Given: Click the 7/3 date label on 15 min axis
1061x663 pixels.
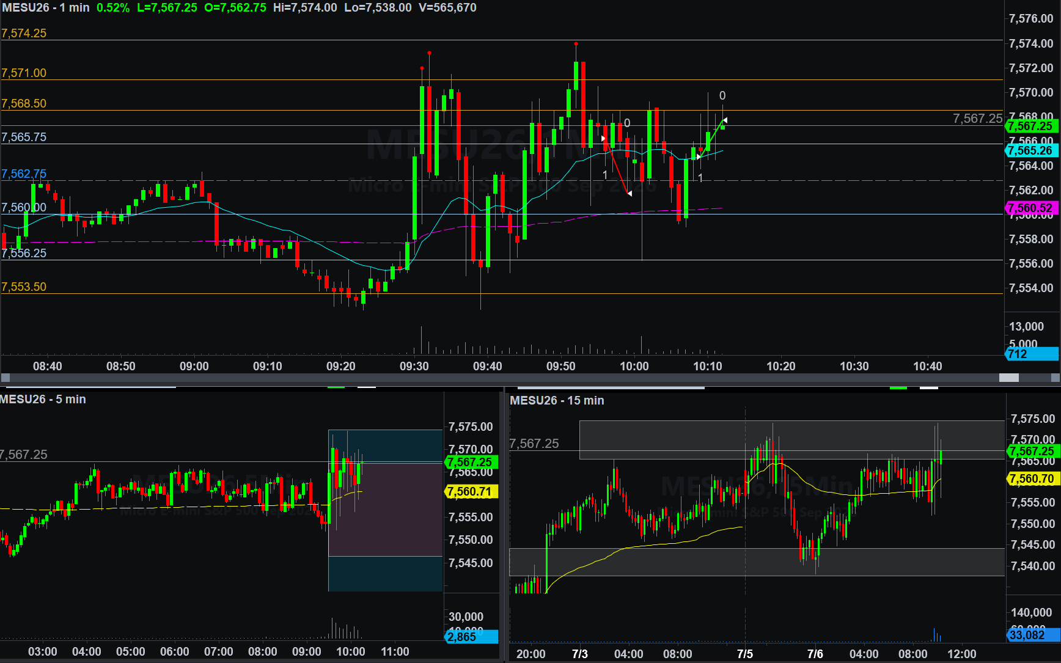Looking at the screenshot, I should (x=580, y=654).
